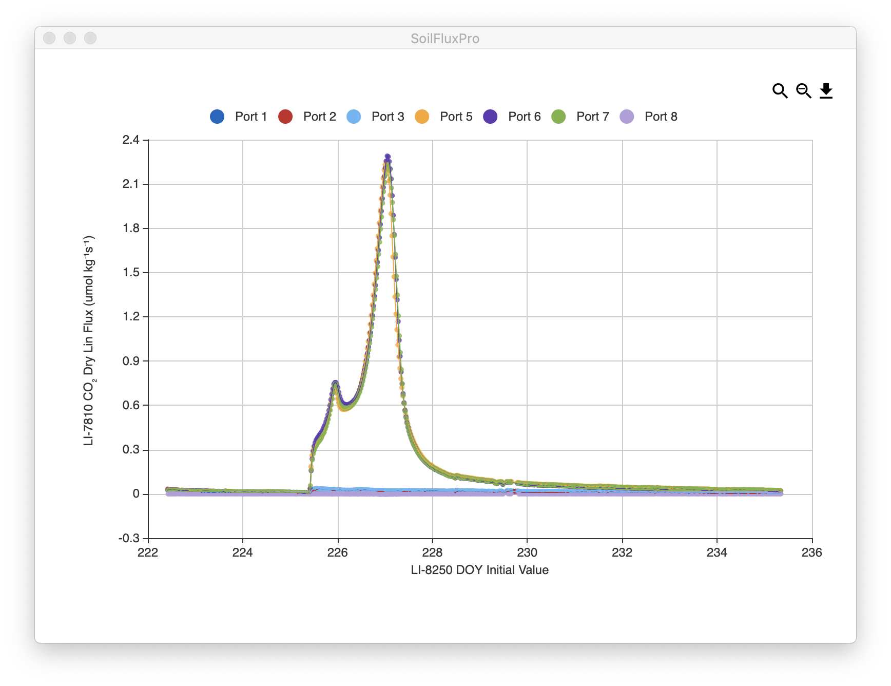
Task: Close the SoilFluxPro window
Action: pyautogui.click(x=49, y=38)
